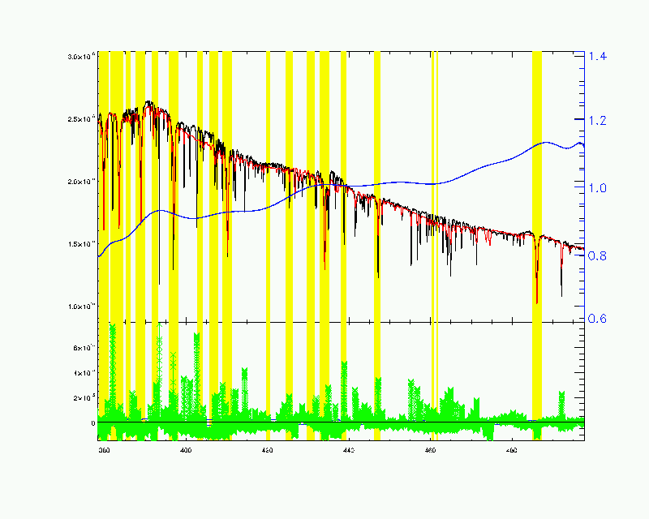Click the left-axis label 2.5x10

click(82, 119)
